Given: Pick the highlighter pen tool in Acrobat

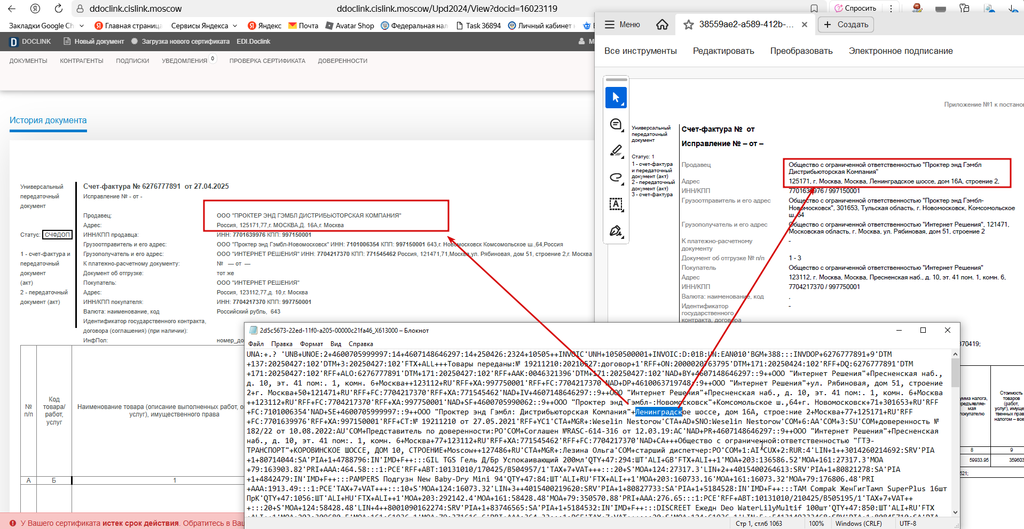Looking at the screenshot, I should tap(616, 151).
